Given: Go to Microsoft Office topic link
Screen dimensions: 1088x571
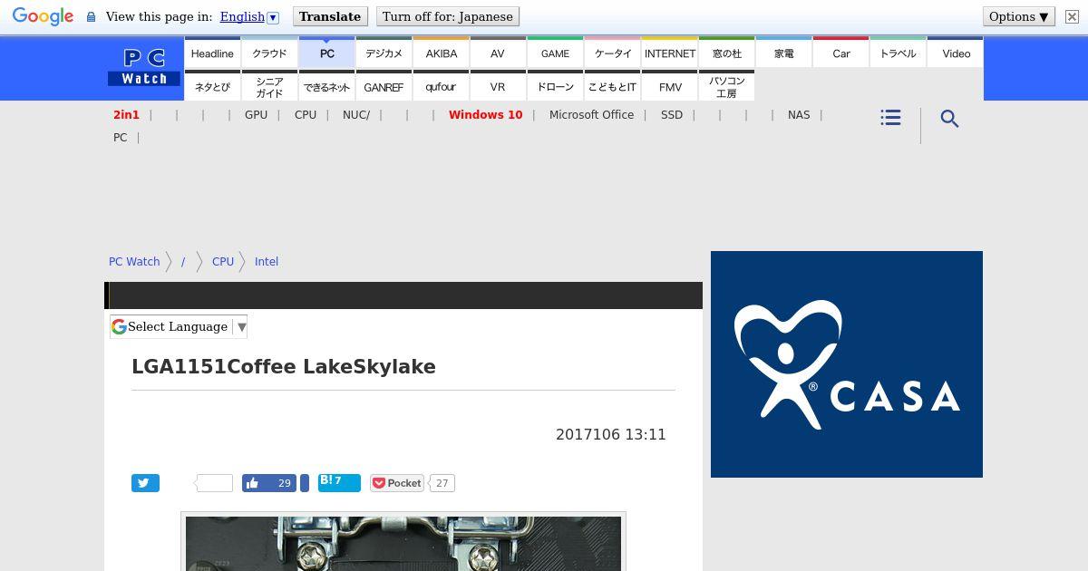Looking at the screenshot, I should (591, 115).
